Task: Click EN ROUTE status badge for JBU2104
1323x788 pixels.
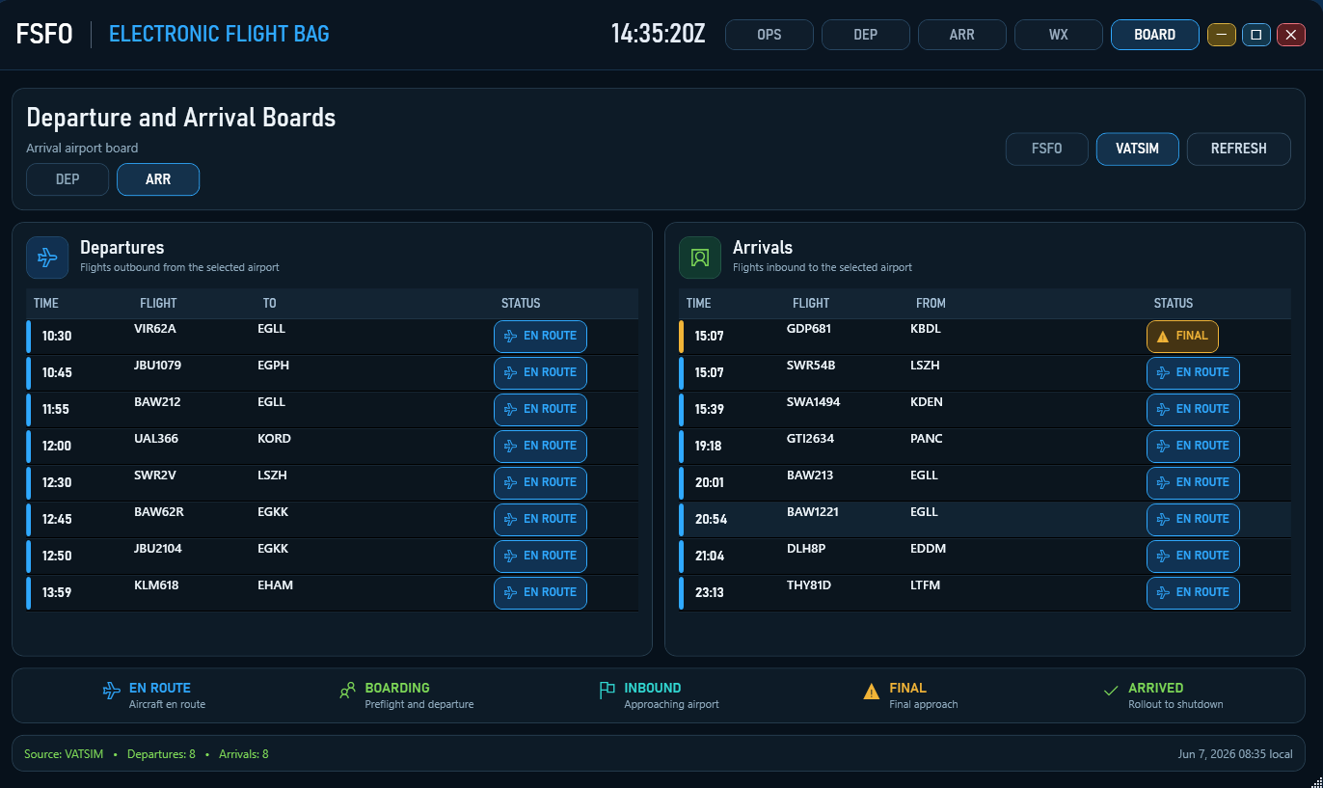Action: [x=540, y=557]
